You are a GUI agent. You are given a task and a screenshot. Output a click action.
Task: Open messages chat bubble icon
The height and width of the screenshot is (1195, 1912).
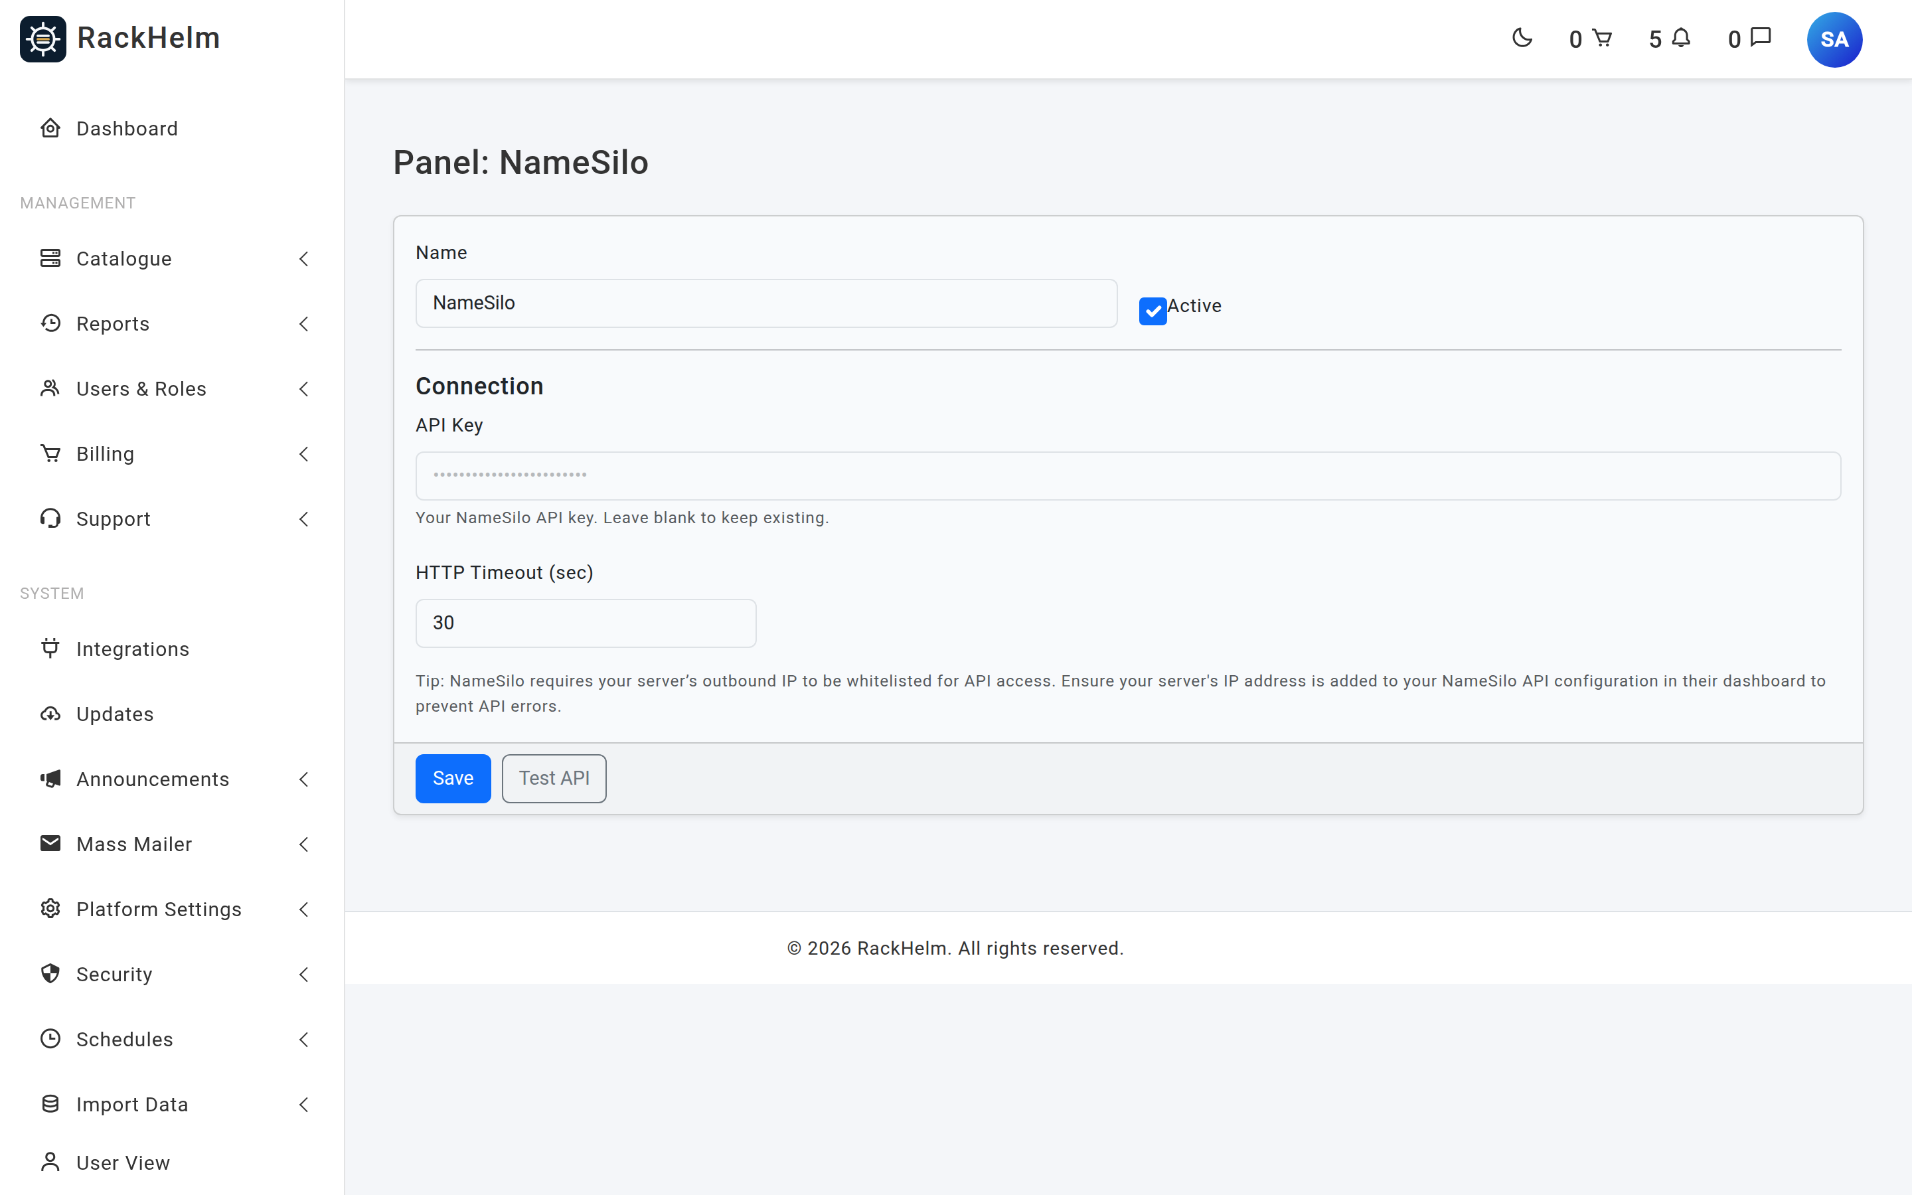click(1761, 38)
